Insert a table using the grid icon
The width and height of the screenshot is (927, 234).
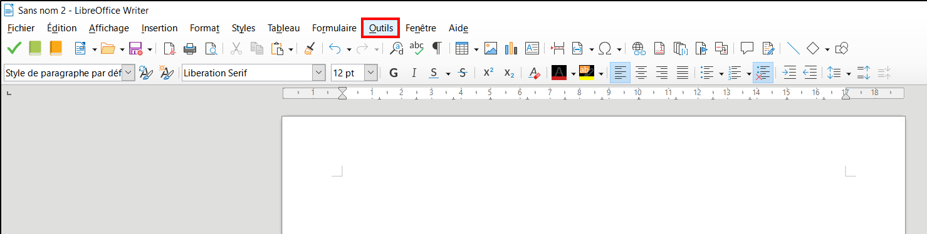[x=462, y=48]
